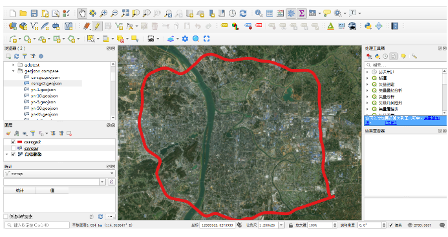Screen dimensions: 448x237
Task: Click the blue magnifier plugin icon
Action: tap(196, 39)
